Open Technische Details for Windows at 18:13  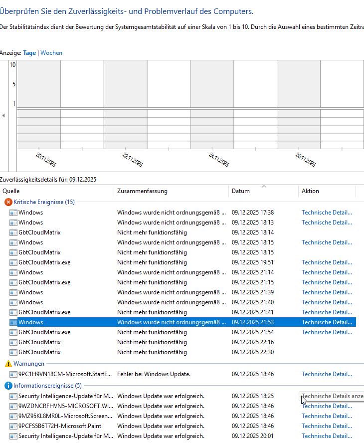(x=327, y=222)
